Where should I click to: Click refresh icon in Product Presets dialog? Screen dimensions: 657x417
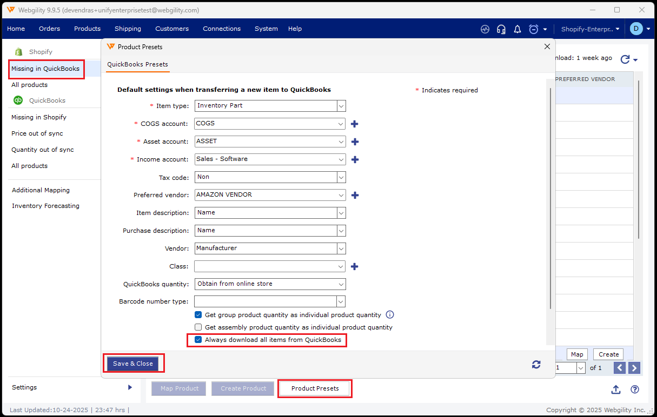536,365
